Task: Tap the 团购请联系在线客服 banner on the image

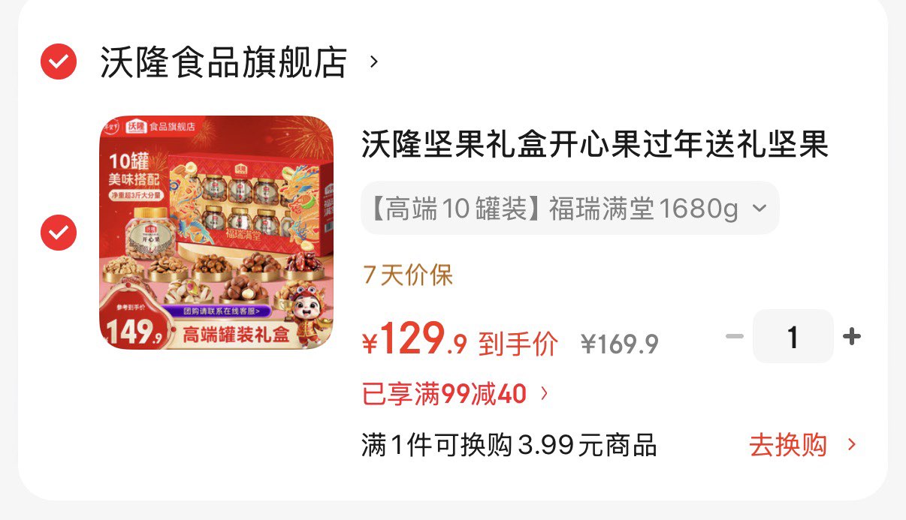Action: click(x=222, y=310)
